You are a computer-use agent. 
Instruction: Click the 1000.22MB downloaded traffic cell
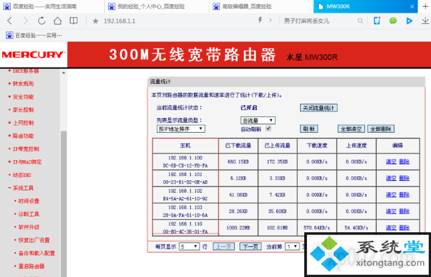coord(238,228)
